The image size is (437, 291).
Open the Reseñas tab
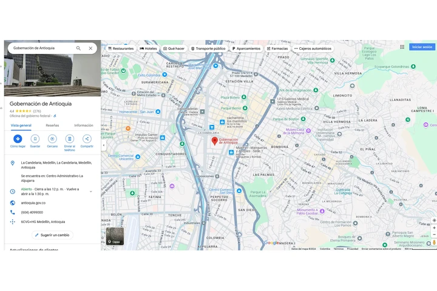52,125
